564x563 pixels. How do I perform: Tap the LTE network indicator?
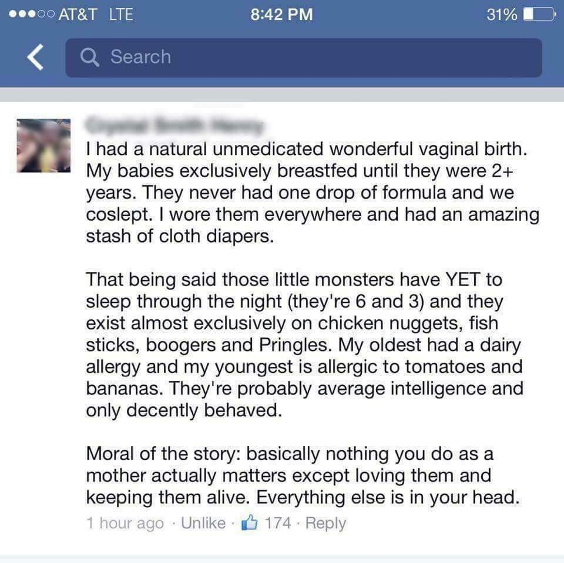coord(121,14)
